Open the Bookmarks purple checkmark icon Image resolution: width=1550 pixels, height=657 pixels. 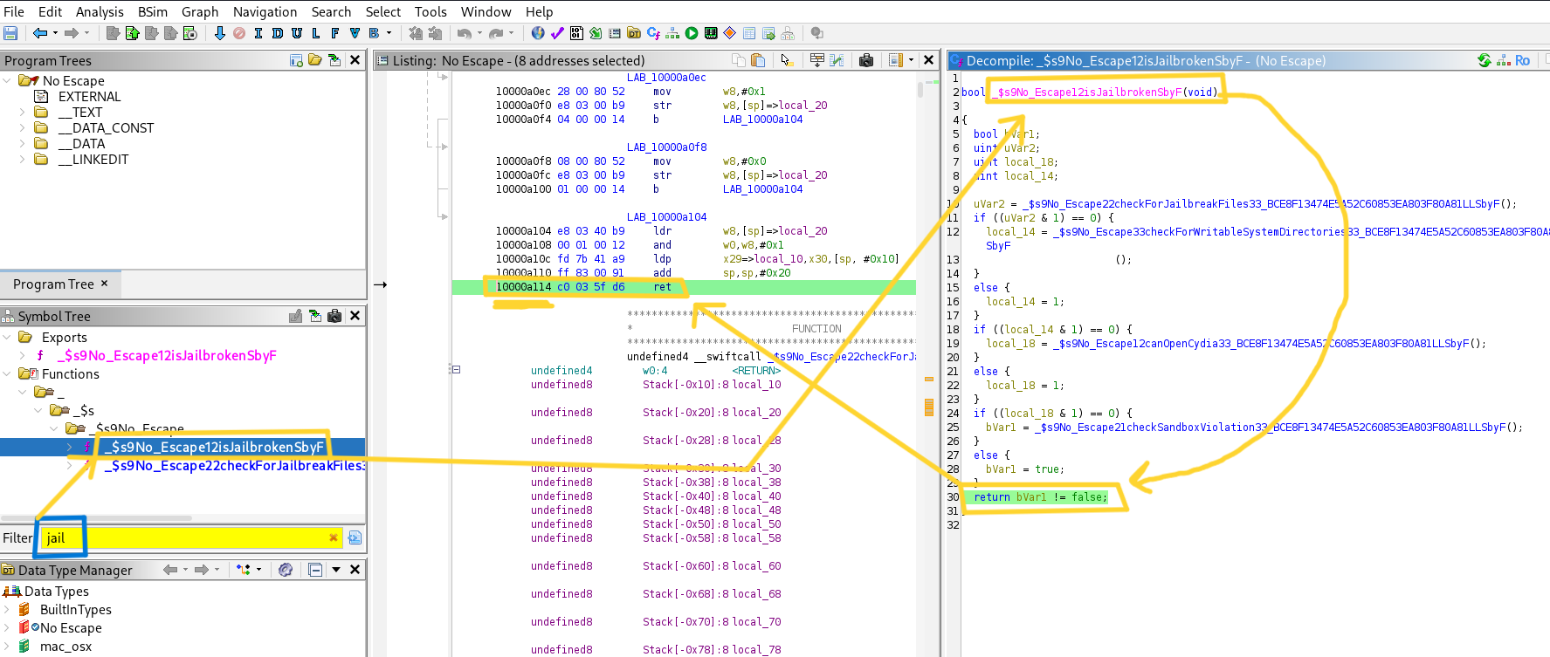coord(557,33)
